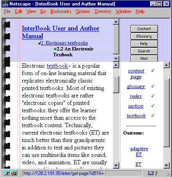Open the Bookmarks menu
Viewport: 172px width, 178px height.
coord(61,11)
